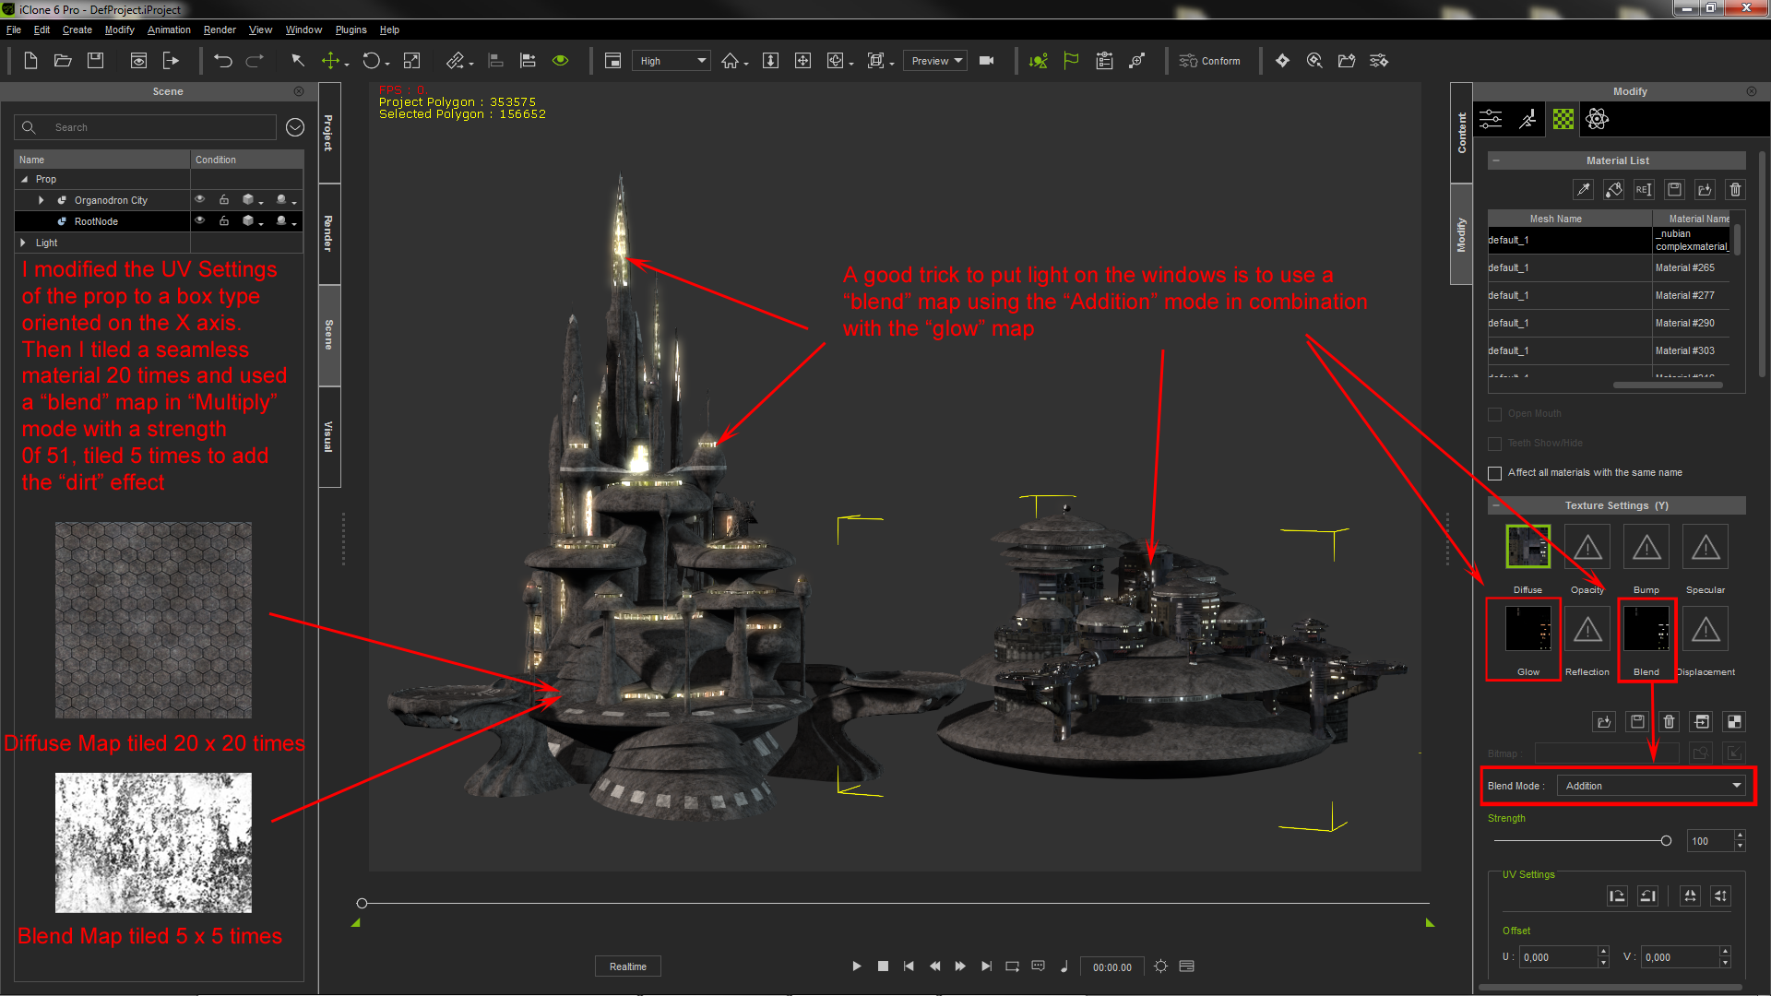The width and height of the screenshot is (1771, 996).
Task: Click the flip UV horizontal icon
Action: click(x=1690, y=895)
